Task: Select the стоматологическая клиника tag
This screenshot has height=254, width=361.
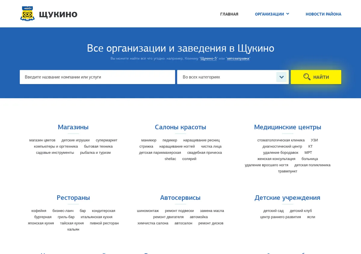Action: pos(281,140)
